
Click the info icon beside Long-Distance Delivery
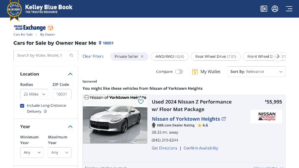coord(45,111)
